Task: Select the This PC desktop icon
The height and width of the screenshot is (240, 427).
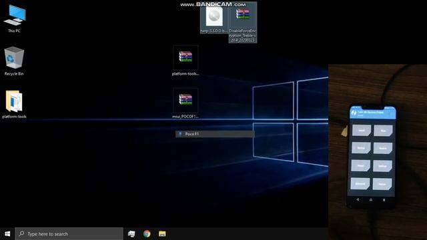Action: point(14,18)
